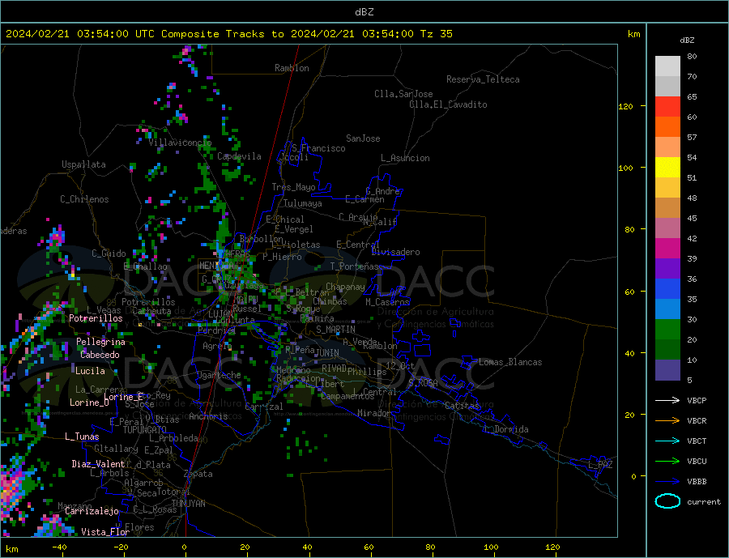The height and width of the screenshot is (558, 729).
Task: Click the pink Pellegrina station label
Action: 100,342
